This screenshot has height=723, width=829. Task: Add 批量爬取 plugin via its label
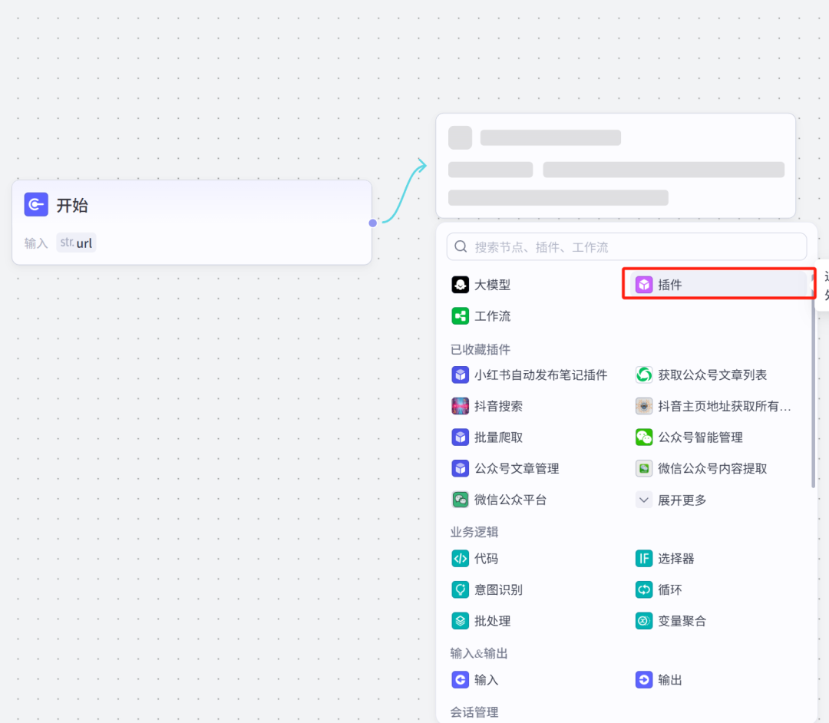[x=499, y=437]
